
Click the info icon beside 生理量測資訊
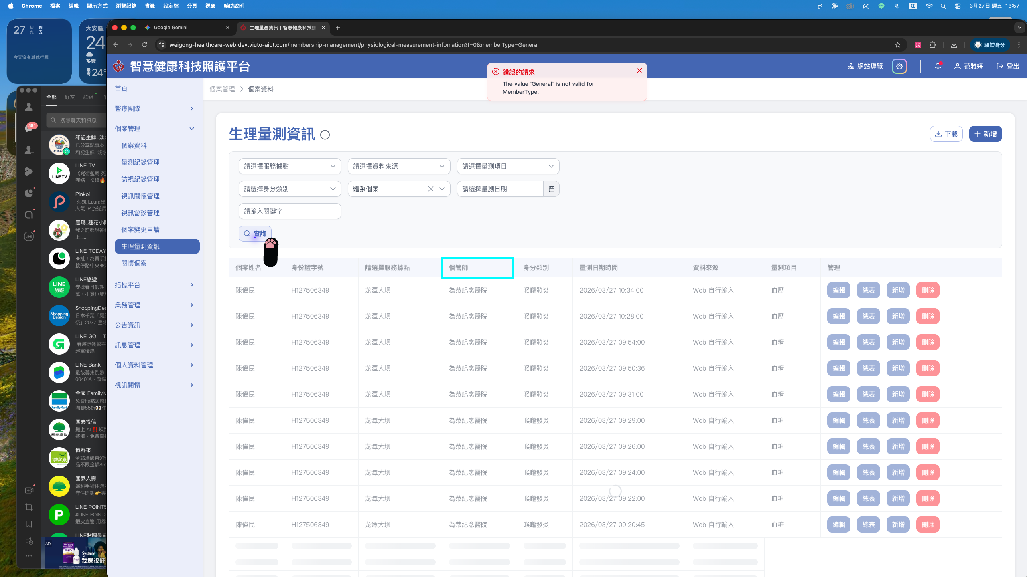click(325, 135)
